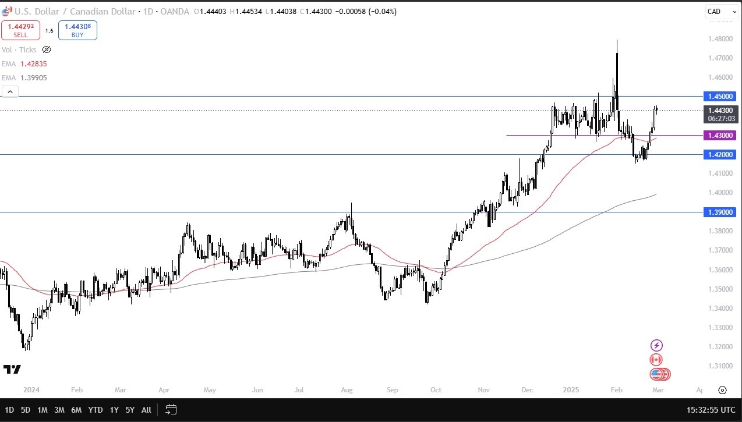Click the BUY button at 1.44308
Image resolution: width=742 pixels, height=422 pixels.
[x=77, y=30]
